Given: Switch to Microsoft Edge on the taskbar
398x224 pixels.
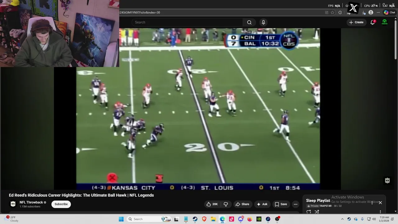Looking at the screenshot, I should click(222, 219).
